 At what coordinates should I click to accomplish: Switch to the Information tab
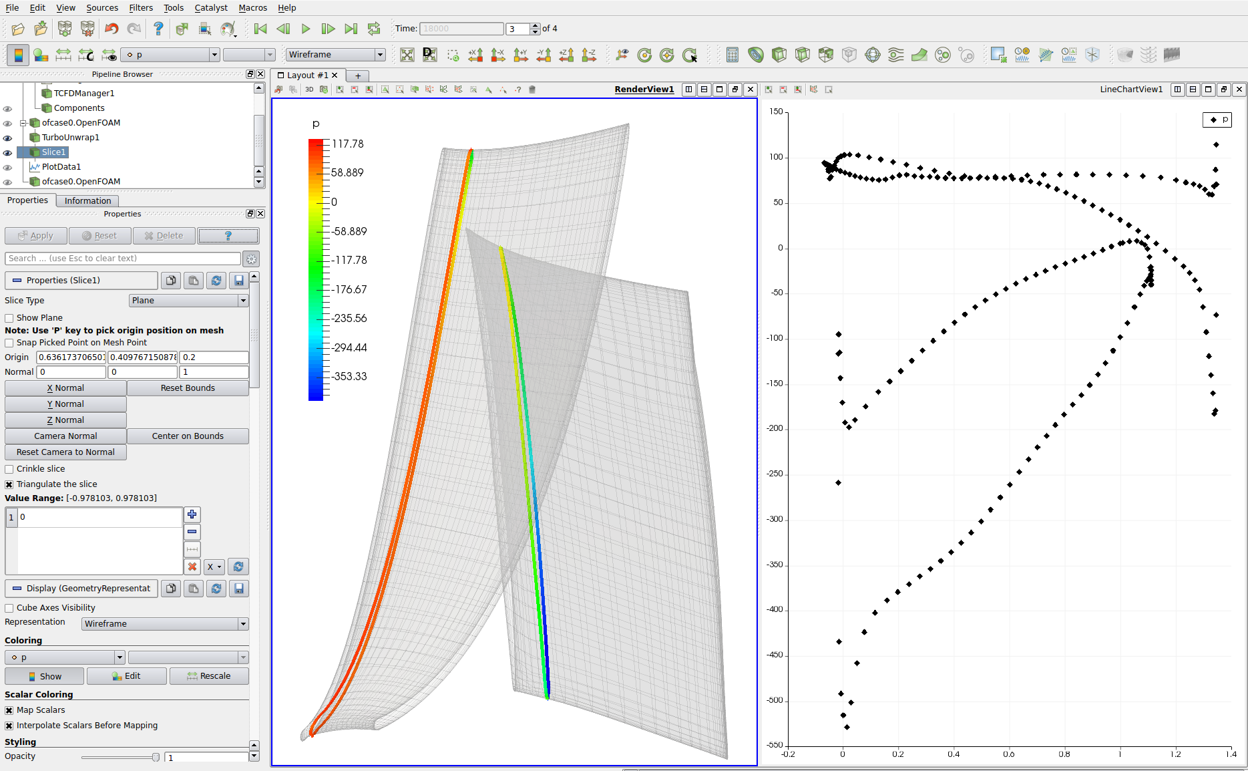click(x=87, y=201)
